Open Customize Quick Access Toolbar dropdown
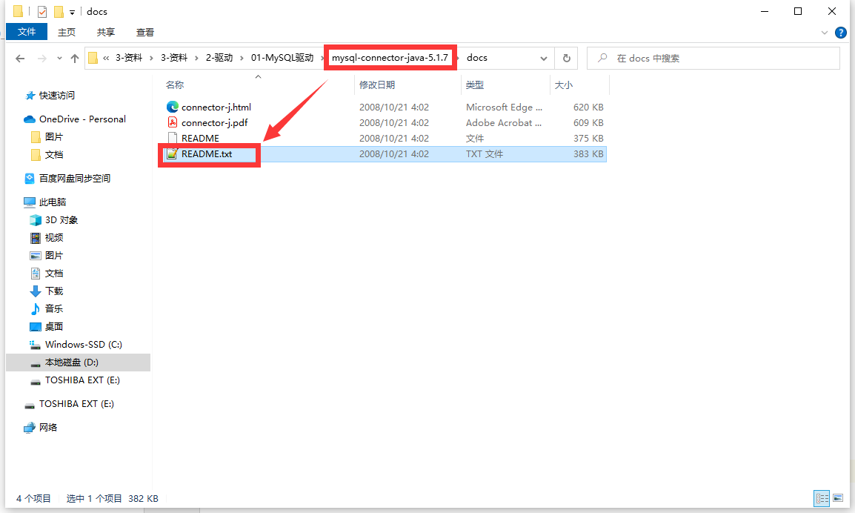This screenshot has height=513, width=855. pos(72,12)
